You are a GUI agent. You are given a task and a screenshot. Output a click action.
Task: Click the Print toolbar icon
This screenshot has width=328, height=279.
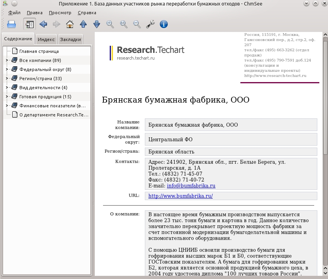(11, 24)
